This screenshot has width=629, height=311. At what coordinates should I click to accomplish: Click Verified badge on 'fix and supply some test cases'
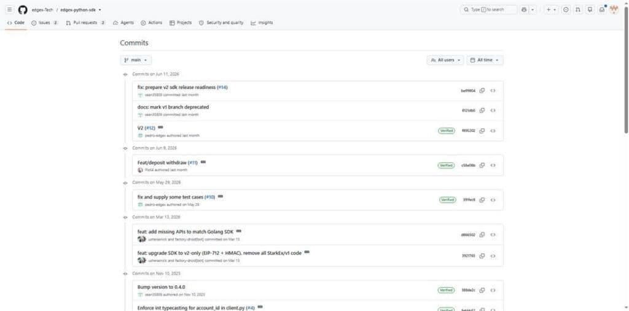pyautogui.click(x=447, y=199)
